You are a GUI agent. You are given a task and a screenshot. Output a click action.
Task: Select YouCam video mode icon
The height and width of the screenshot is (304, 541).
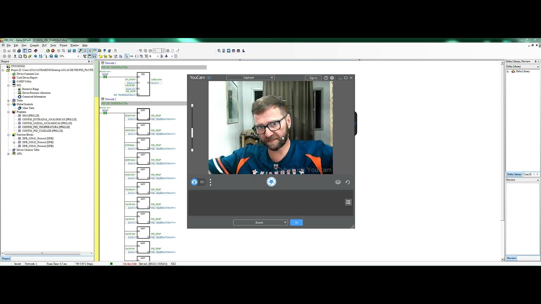pyautogui.click(x=202, y=182)
